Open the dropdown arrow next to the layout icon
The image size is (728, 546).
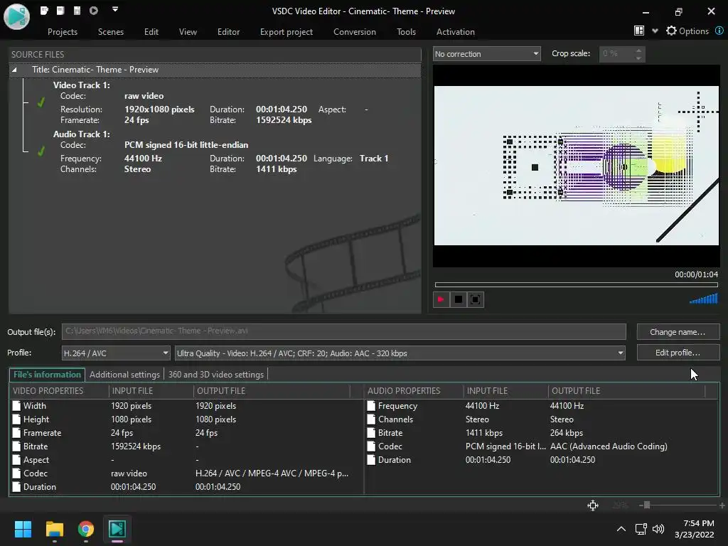pyautogui.click(x=655, y=31)
